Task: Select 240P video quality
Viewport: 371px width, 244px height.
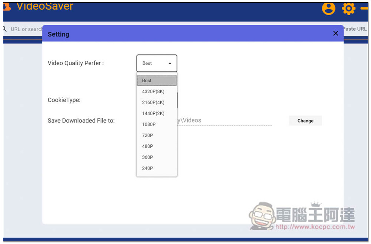Action: point(157,168)
